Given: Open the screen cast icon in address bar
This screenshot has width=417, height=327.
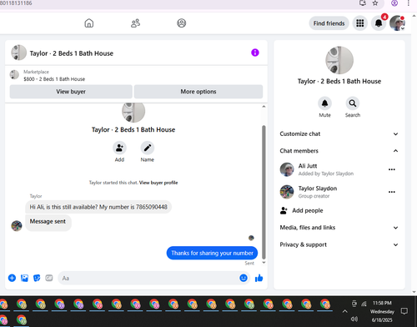Looking at the screenshot, I should [x=363, y=3].
